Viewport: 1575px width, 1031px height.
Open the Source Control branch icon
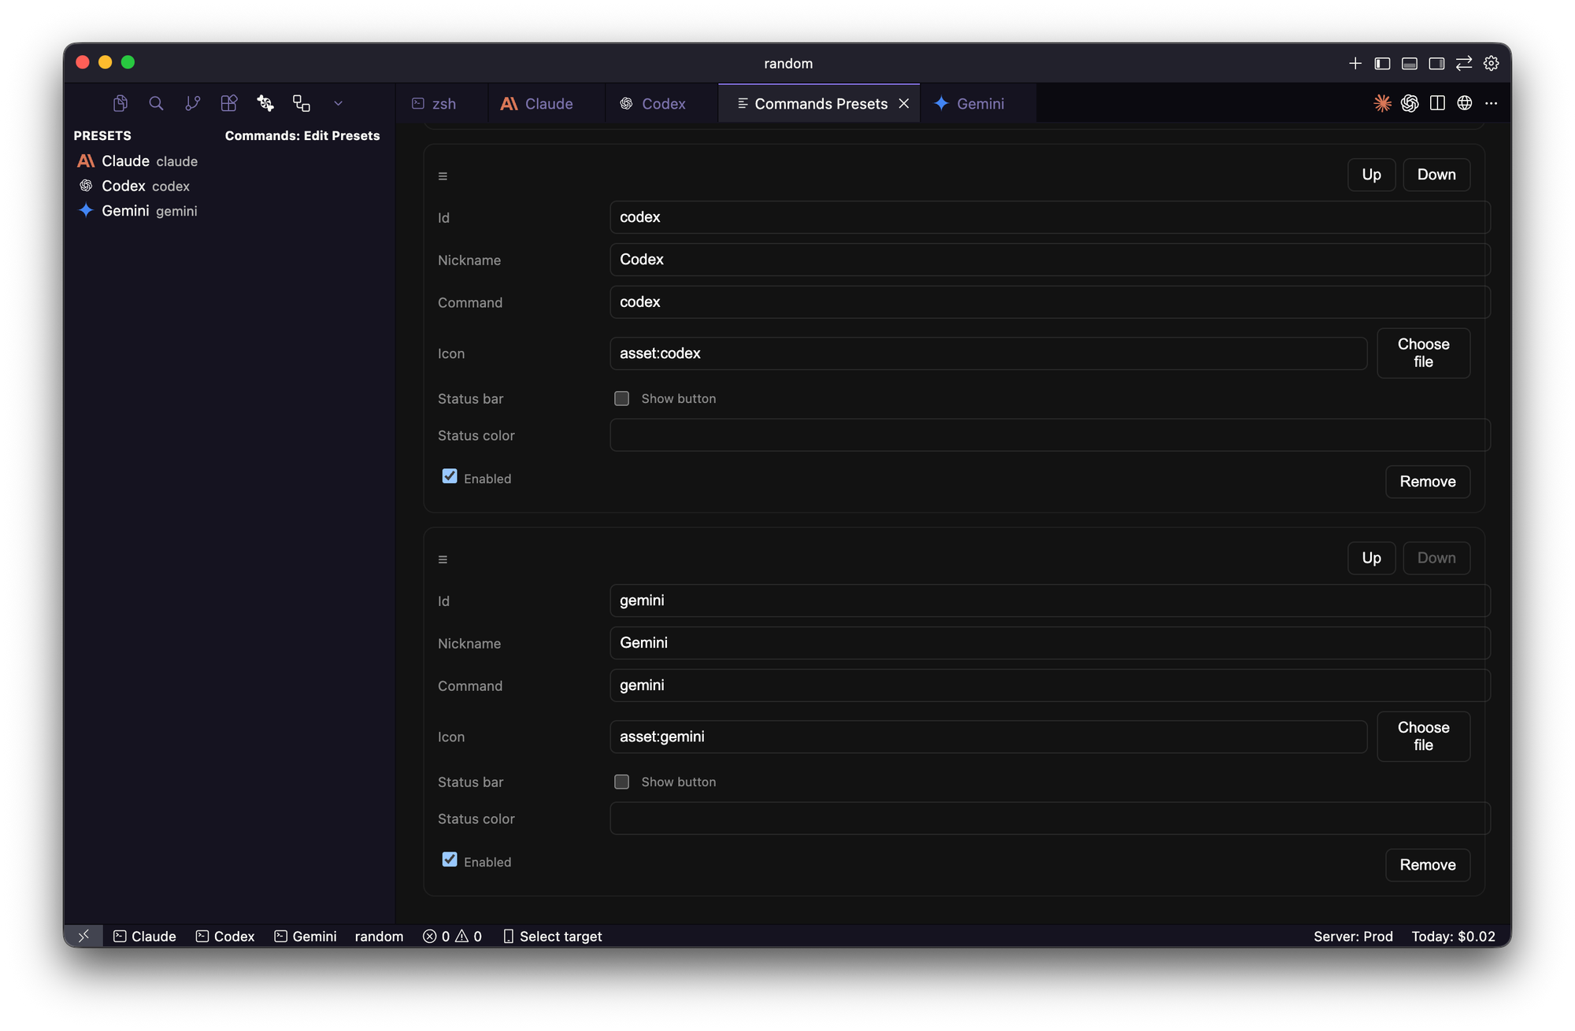[x=192, y=103]
